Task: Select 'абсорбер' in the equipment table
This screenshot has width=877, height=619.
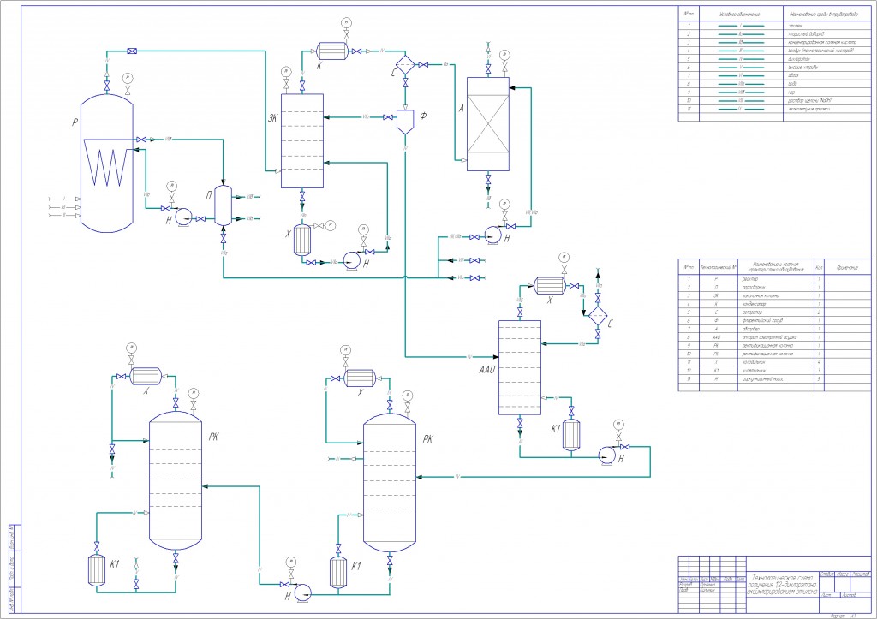Action: tap(752, 329)
